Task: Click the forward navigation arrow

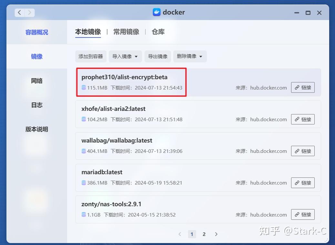Action: click(29, 12)
